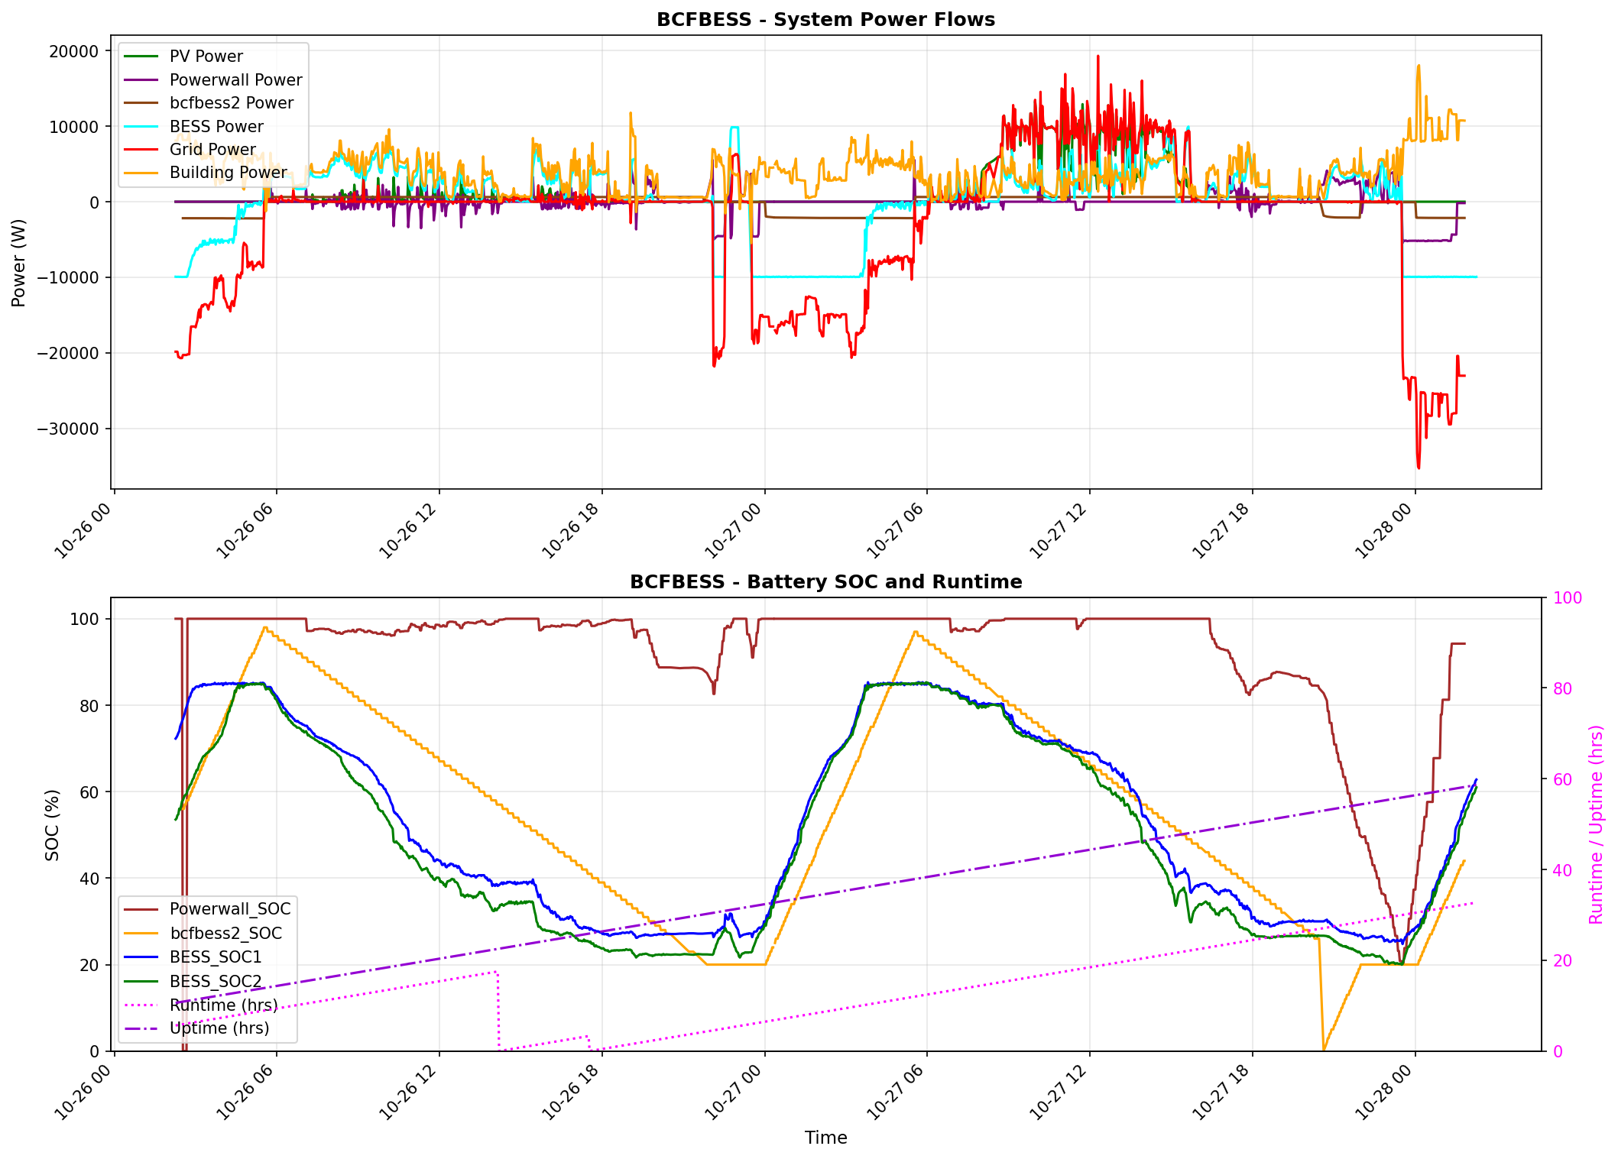Click the green line swatch beside 'PV Power'
The image size is (1618, 1159).
click(141, 57)
